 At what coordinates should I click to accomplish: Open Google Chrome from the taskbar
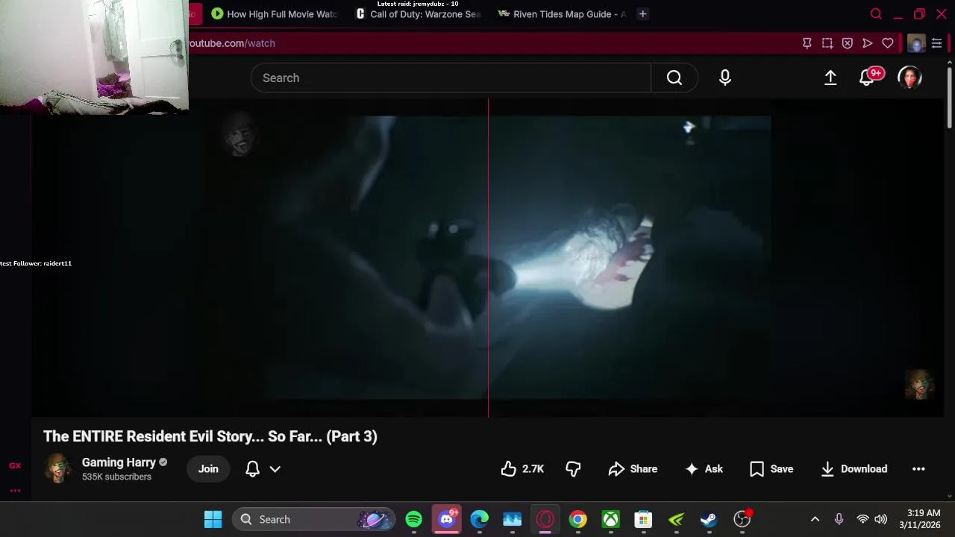578,519
